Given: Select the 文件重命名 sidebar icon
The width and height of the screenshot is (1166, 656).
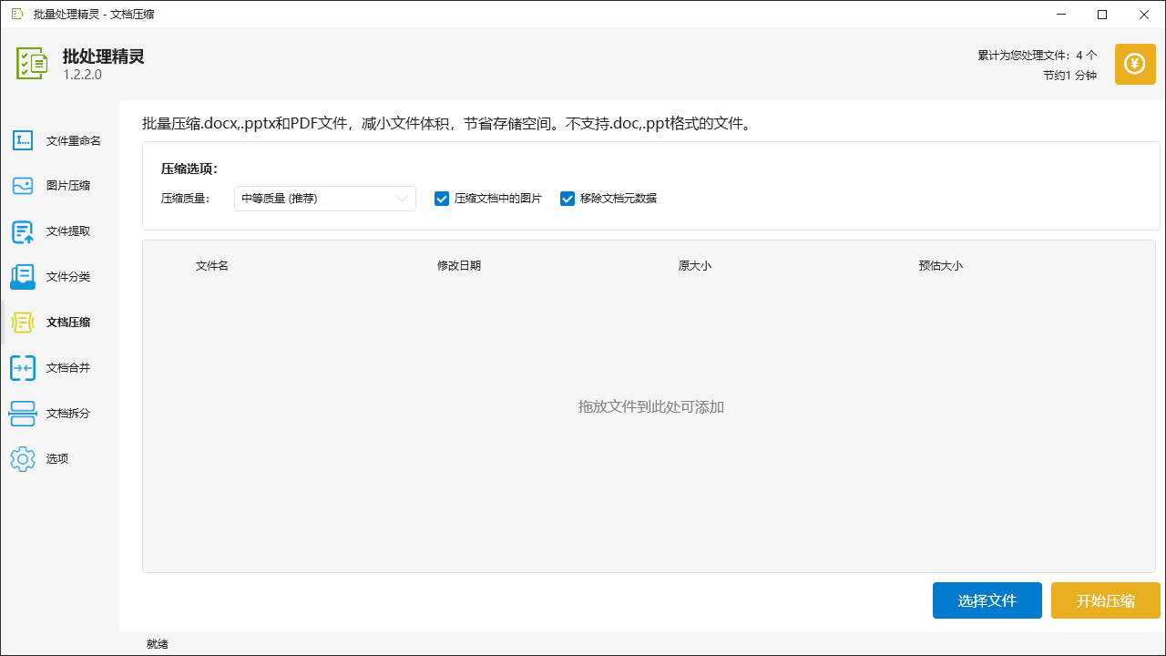Looking at the screenshot, I should (22, 140).
